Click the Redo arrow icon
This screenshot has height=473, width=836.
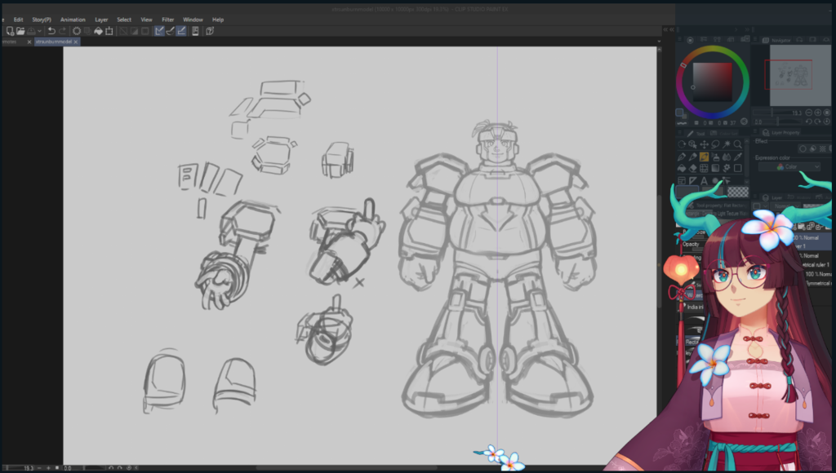click(x=62, y=31)
